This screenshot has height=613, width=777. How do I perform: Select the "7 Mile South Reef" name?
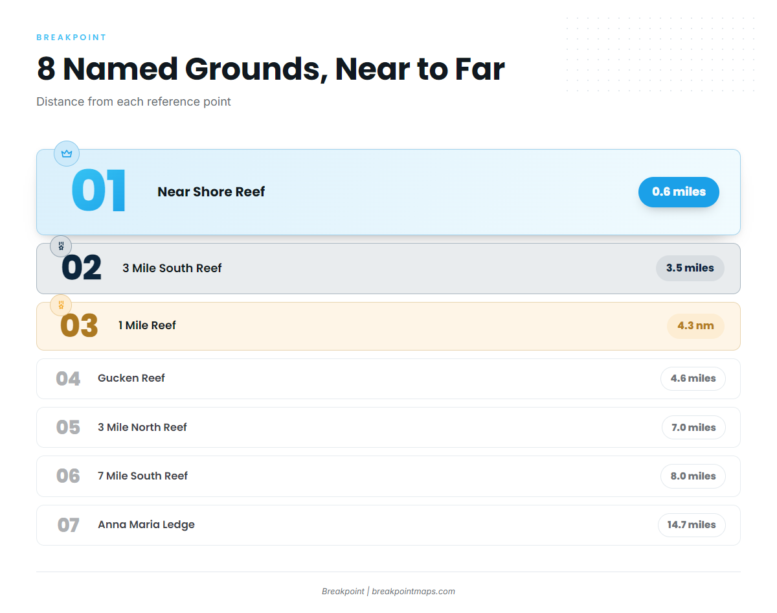(x=142, y=476)
